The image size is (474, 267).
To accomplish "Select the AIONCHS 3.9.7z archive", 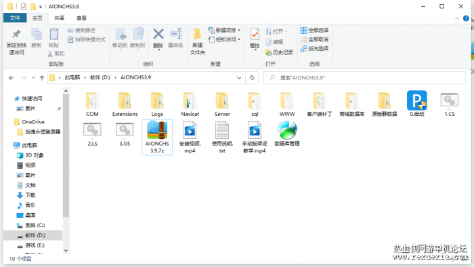I will (x=157, y=137).
